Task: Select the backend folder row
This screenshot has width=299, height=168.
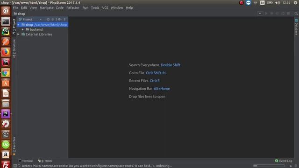Action: [x=43, y=29]
